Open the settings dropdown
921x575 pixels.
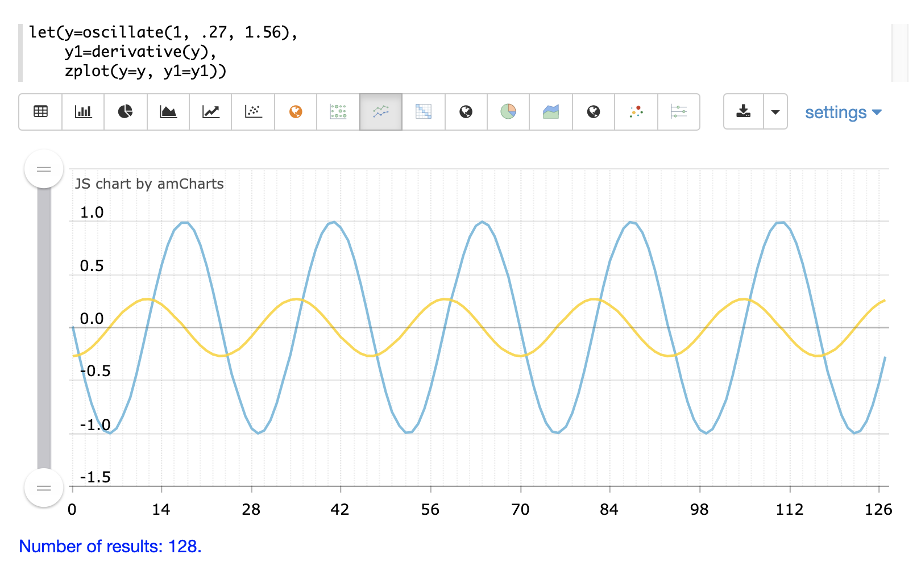(x=843, y=113)
